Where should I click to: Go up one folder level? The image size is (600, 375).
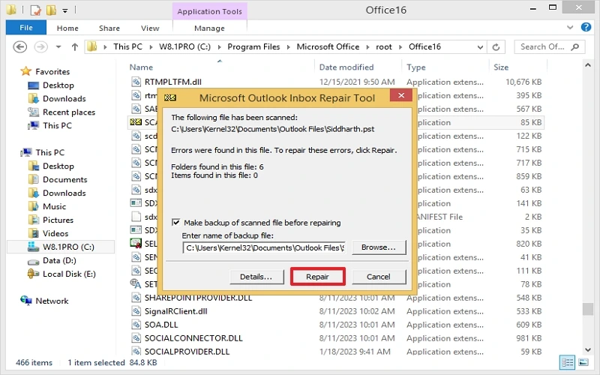74,47
